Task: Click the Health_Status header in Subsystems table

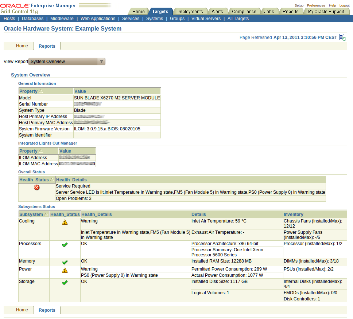Action: pos(65,214)
